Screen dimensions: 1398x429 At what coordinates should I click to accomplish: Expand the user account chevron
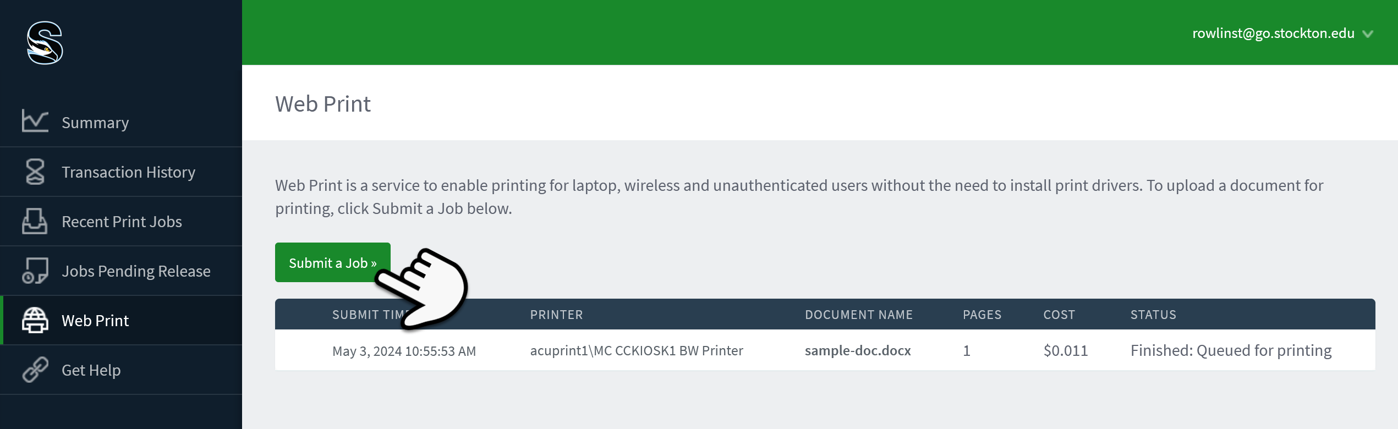(1368, 34)
